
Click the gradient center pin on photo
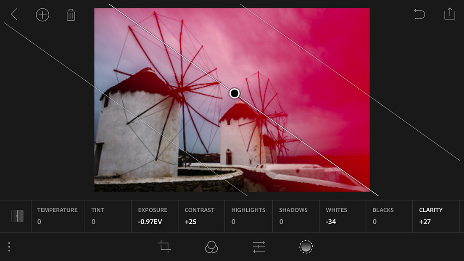pyautogui.click(x=235, y=93)
